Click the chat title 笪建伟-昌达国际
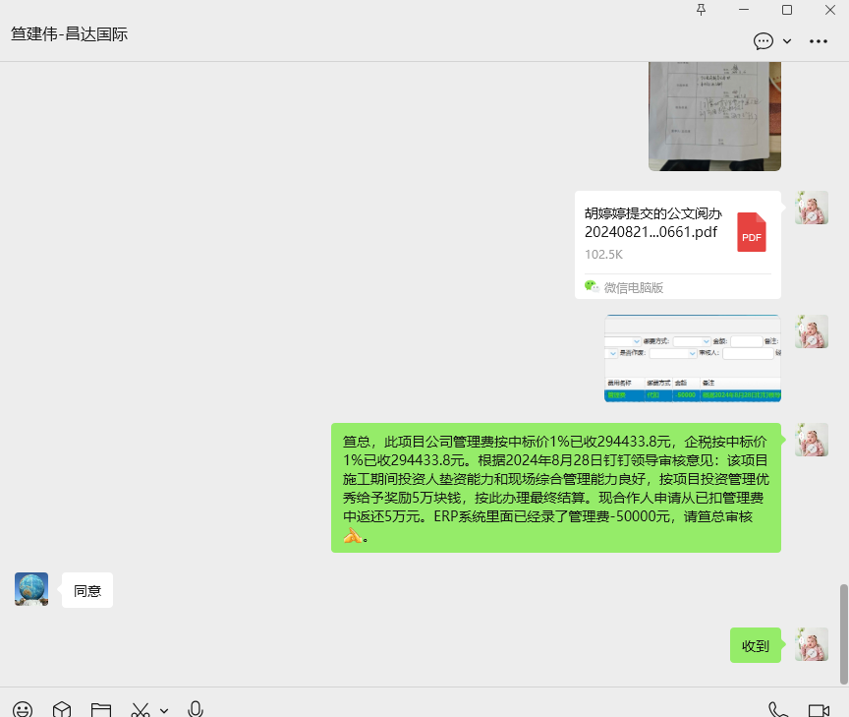849x717 pixels. tap(70, 34)
